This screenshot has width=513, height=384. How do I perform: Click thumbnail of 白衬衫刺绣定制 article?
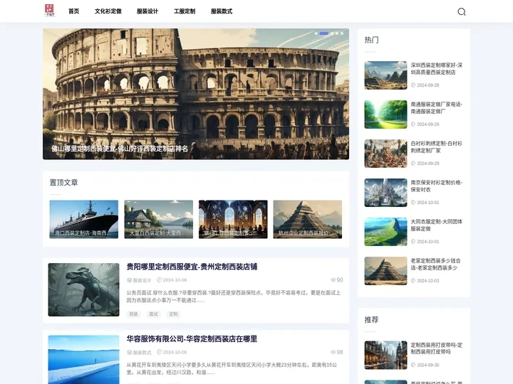385,154
